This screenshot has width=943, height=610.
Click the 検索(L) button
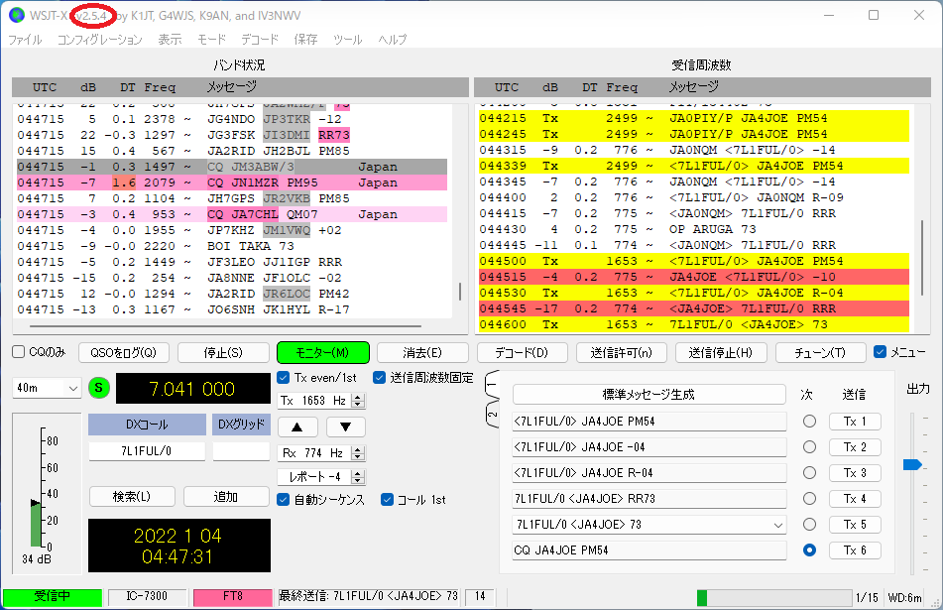pos(132,497)
